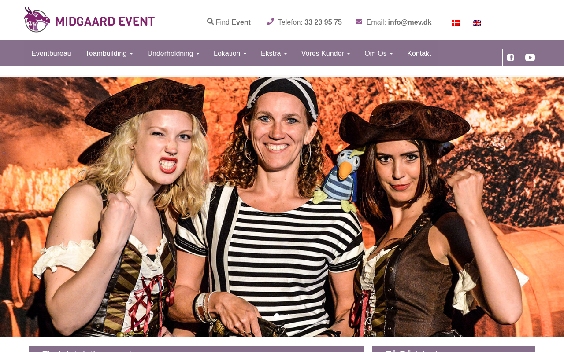Viewport: 564px width, 352px height.
Task: Click the pirate costume hero banner image
Action: click(282, 207)
